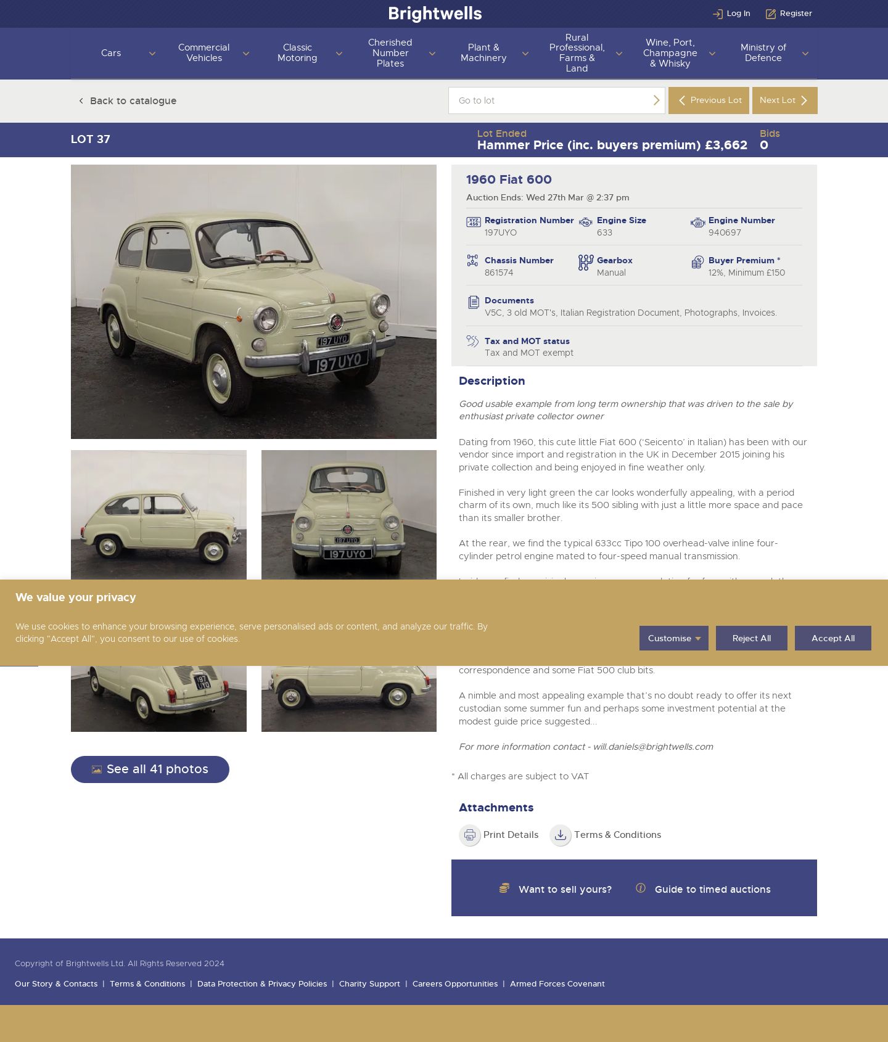Click the Log In icon
The image size is (888, 1042).
point(718,14)
